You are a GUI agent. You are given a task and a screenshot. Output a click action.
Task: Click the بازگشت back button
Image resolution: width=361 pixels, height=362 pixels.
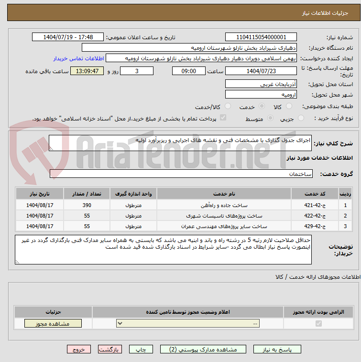(109, 349)
